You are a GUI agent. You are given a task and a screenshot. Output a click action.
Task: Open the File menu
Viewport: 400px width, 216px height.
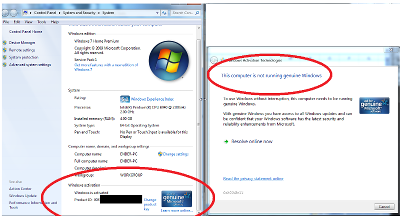[x=6, y=22]
